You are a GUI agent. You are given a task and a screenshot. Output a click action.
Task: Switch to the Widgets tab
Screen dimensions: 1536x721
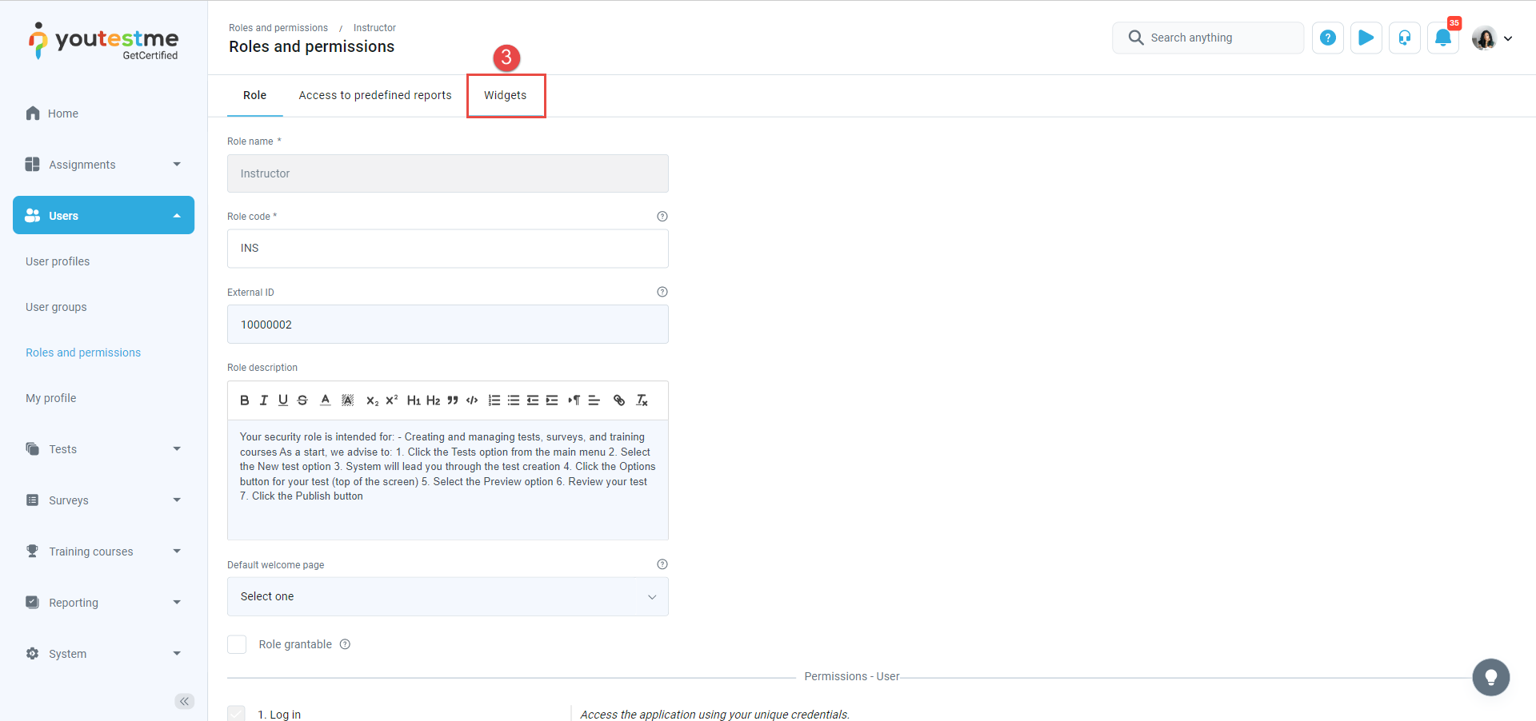tap(506, 95)
